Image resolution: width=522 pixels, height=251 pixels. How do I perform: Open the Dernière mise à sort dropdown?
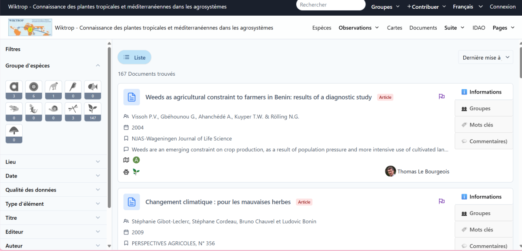pos(485,57)
